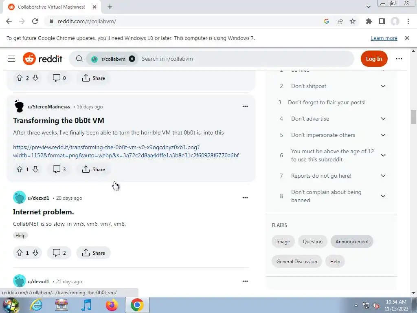The height and width of the screenshot is (313, 417).
Task: Select the Collaborative Virtual Machines tab
Action: (x=52, y=7)
